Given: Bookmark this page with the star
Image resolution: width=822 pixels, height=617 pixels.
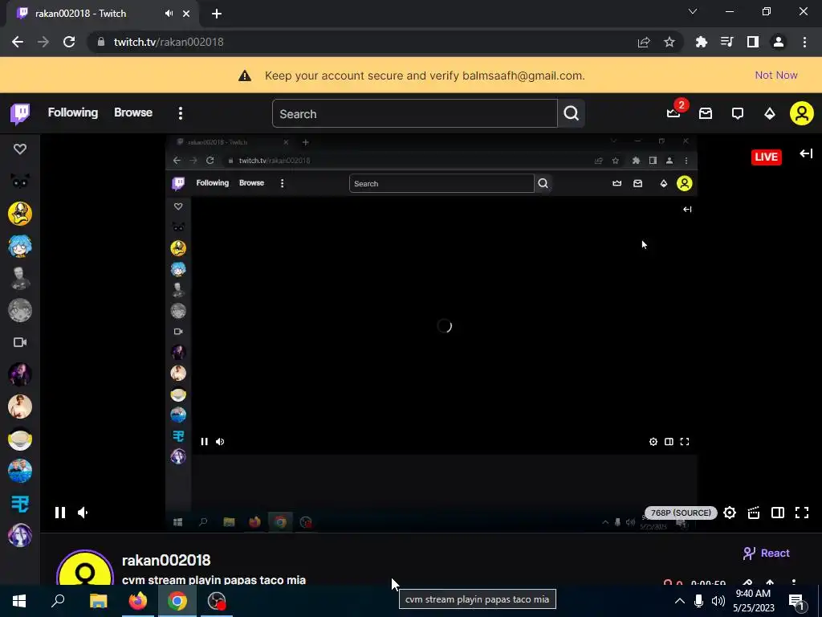Looking at the screenshot, I should tap(669, 42).
